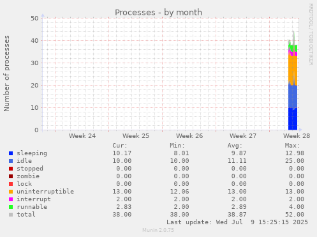
Task: Click total maximum value 52.00
Action: click(295, 215)
